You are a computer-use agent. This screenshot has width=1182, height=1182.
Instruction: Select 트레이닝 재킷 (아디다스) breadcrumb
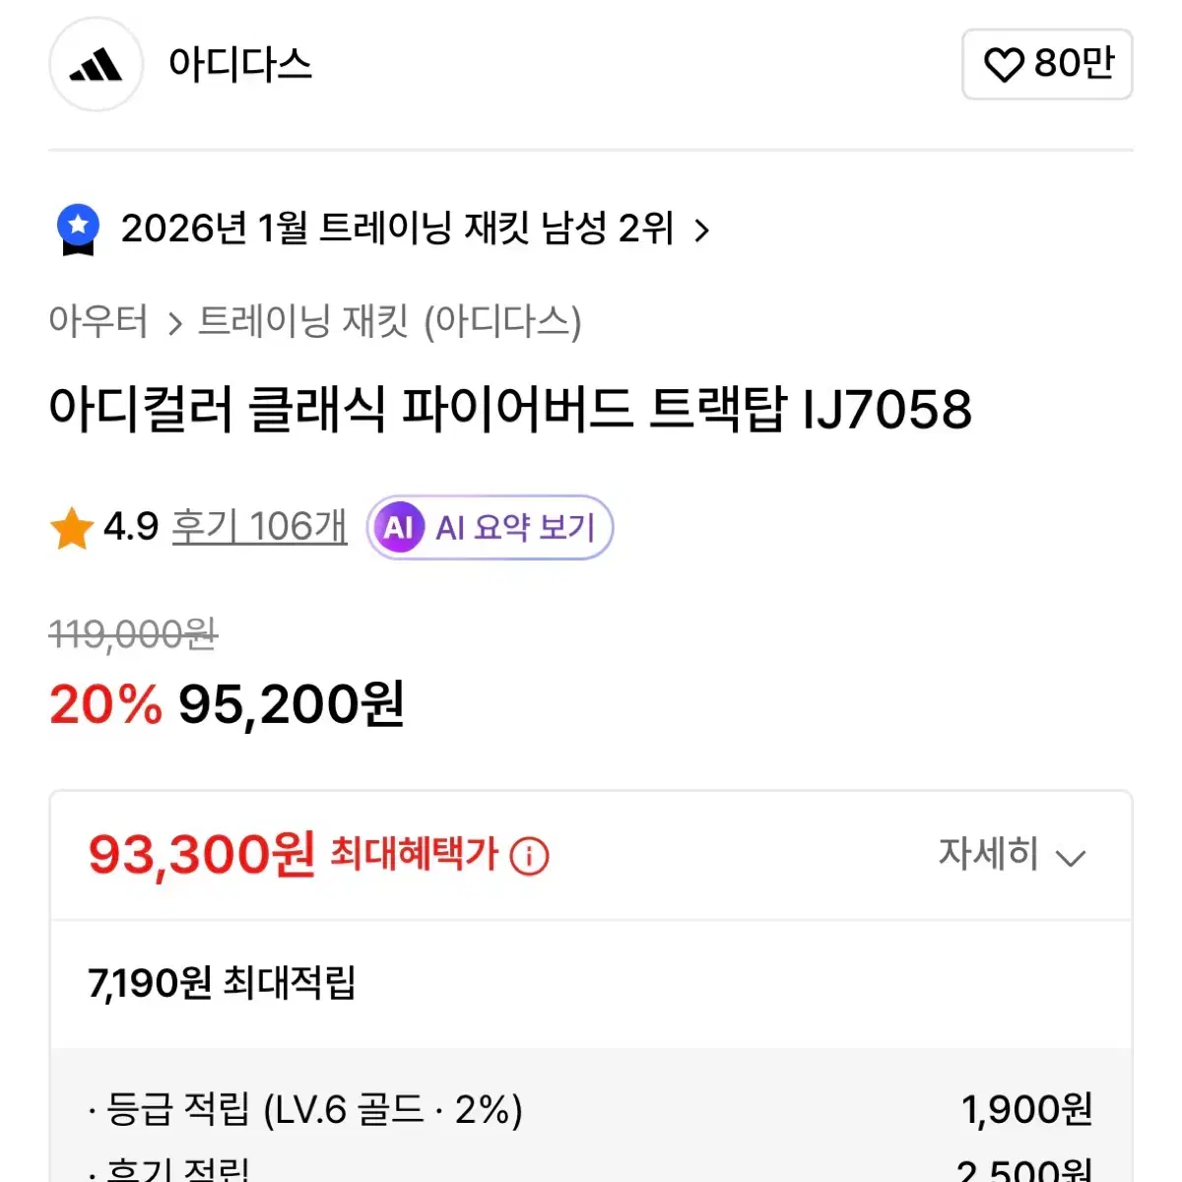pos(390,322)
